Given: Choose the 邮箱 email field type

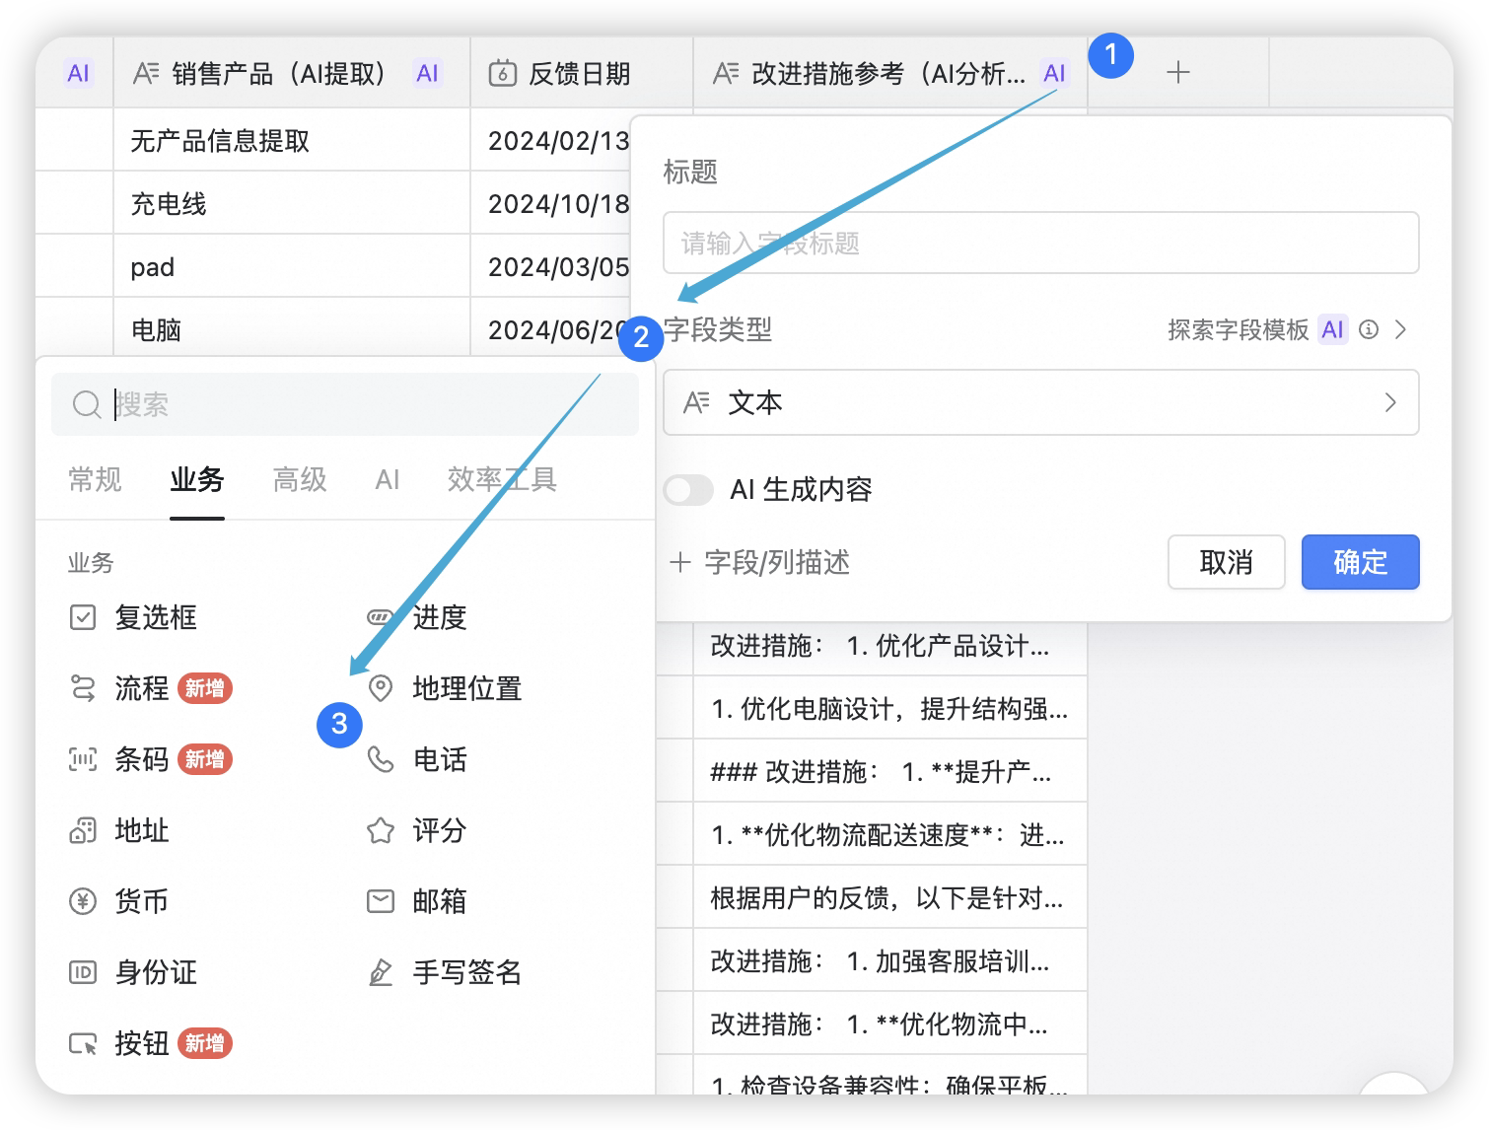Looking at the screenshot, I should click(x=417, y=901).
